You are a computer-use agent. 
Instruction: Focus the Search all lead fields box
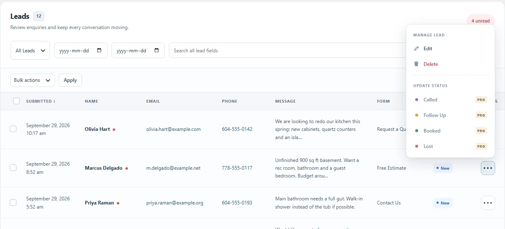[287, 50]
